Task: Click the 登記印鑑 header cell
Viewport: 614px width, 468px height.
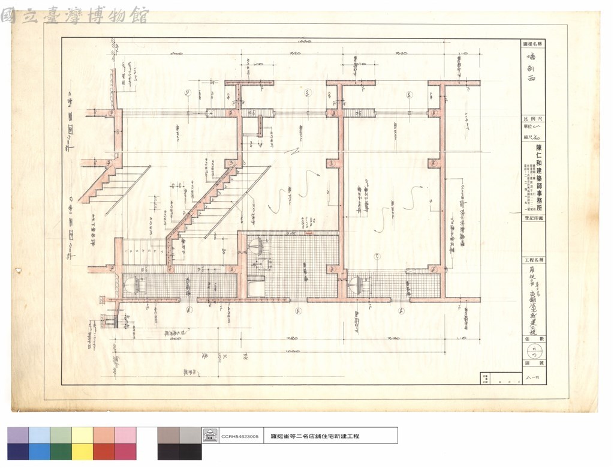Action: click(533, 218)
